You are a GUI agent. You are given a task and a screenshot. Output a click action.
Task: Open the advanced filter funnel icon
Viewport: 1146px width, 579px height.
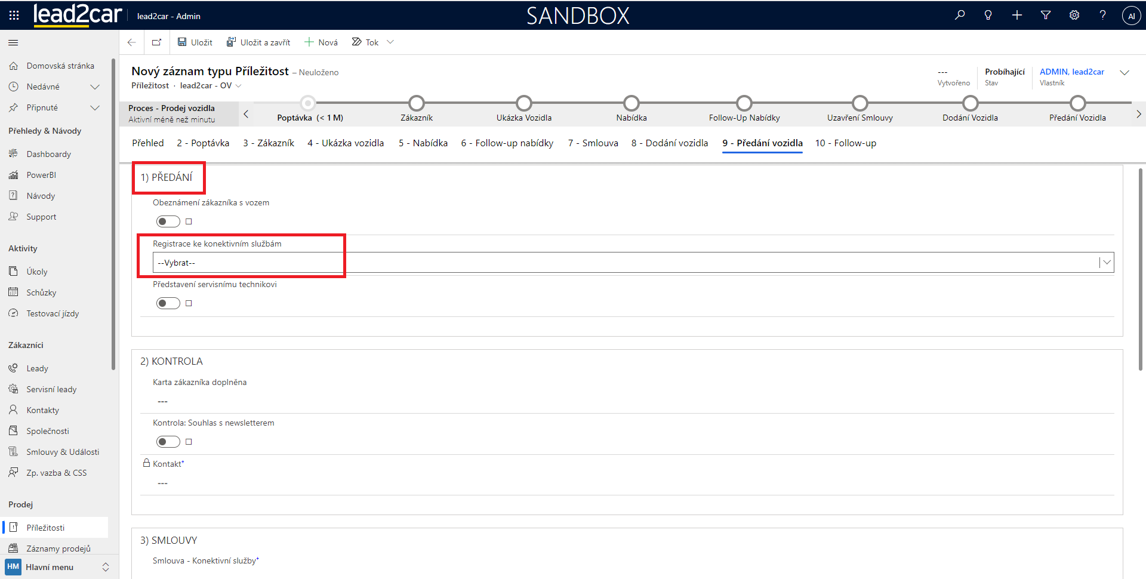1046,16
